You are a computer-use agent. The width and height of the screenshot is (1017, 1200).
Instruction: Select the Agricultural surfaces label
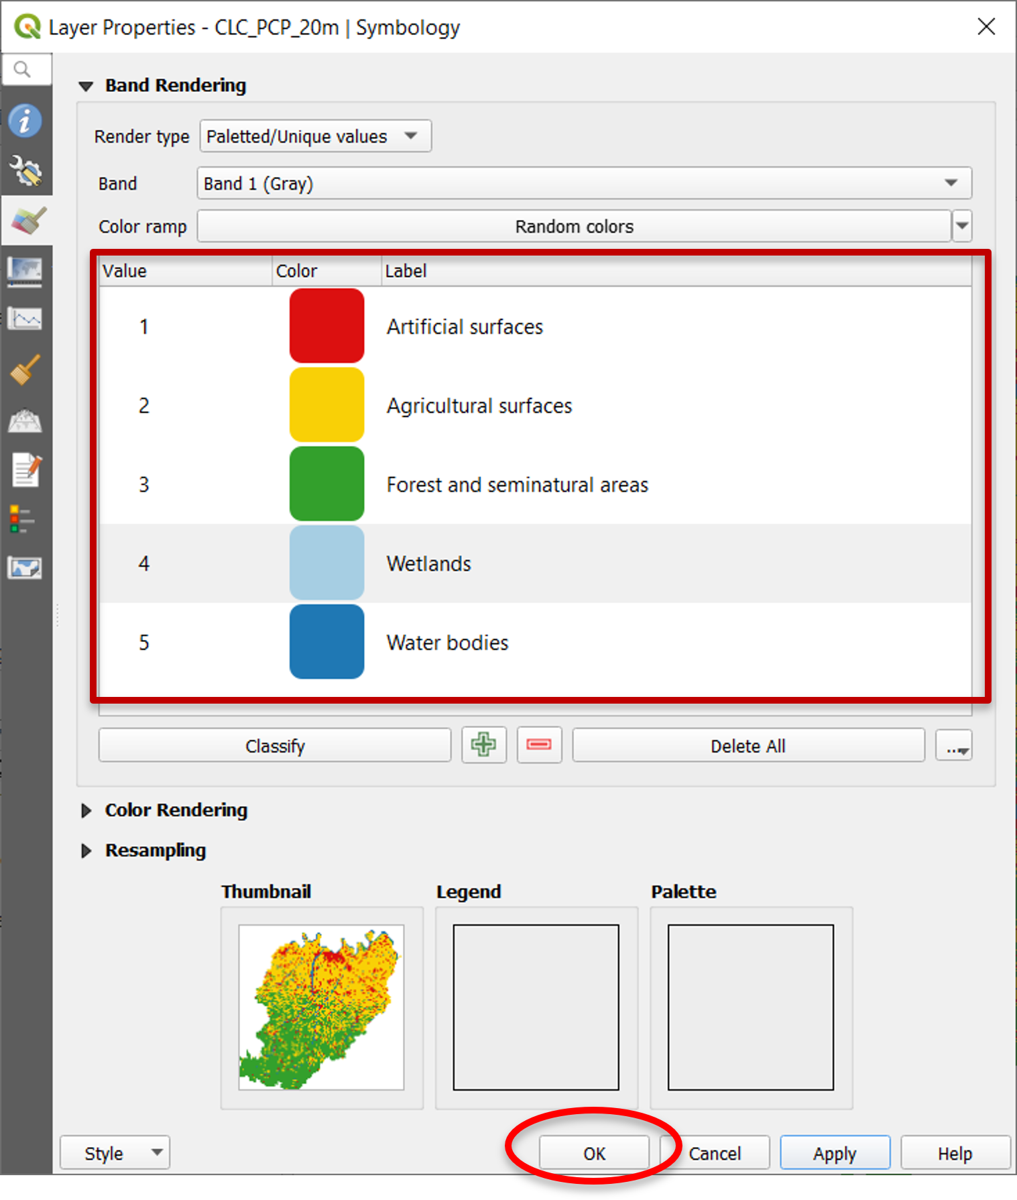coord(479,406)
